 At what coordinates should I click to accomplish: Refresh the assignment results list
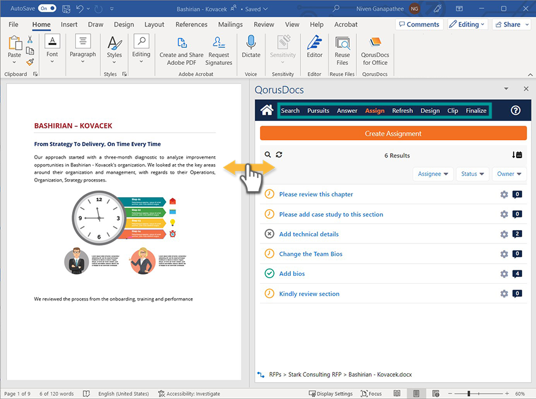279,154
